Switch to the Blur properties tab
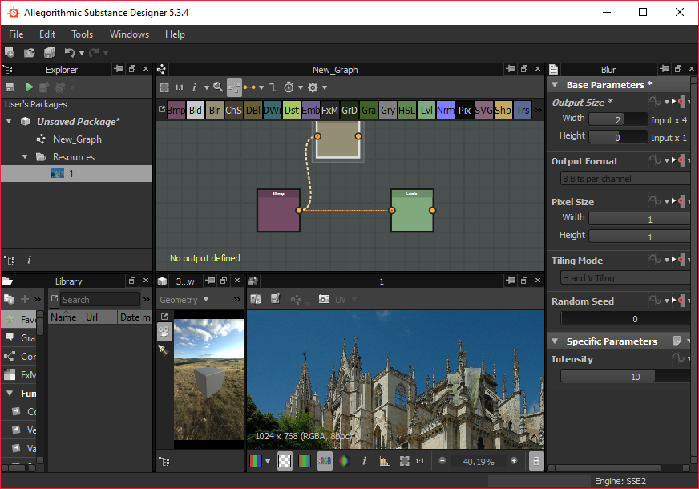The width and height of the screenshot is (699, 489). [608, 69]
